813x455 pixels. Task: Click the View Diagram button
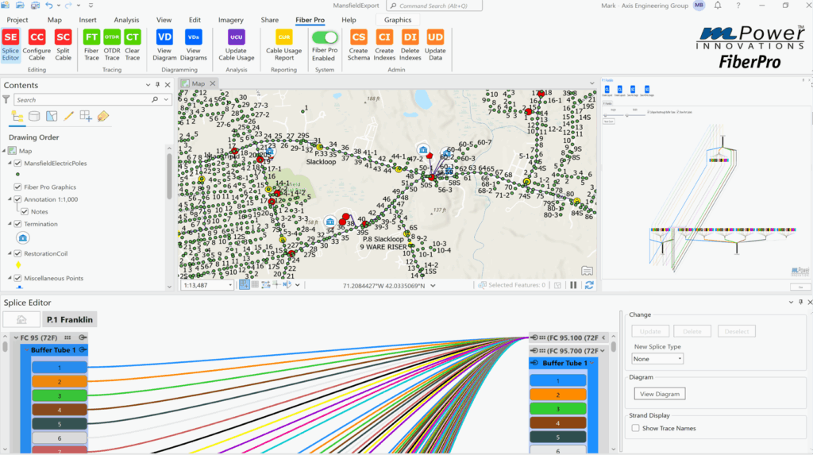(x=660, y=394)
